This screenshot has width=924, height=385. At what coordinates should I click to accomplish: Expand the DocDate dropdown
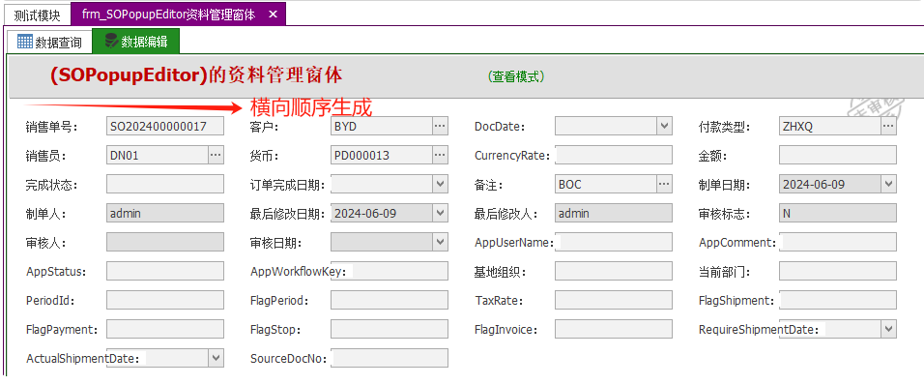coord(664,126)
